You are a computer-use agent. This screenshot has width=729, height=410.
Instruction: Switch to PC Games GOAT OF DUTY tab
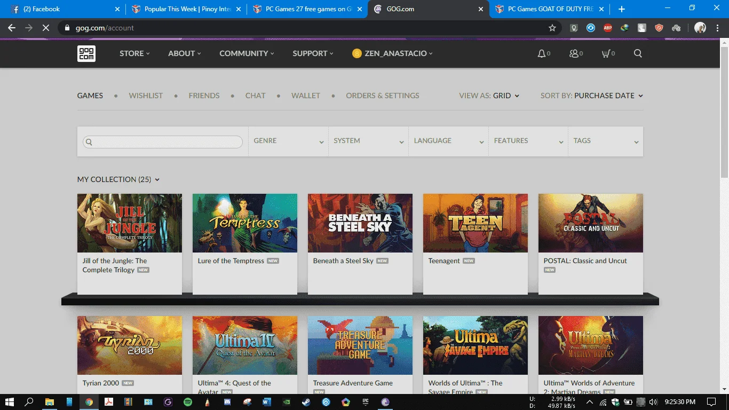(x=550, y=9)
